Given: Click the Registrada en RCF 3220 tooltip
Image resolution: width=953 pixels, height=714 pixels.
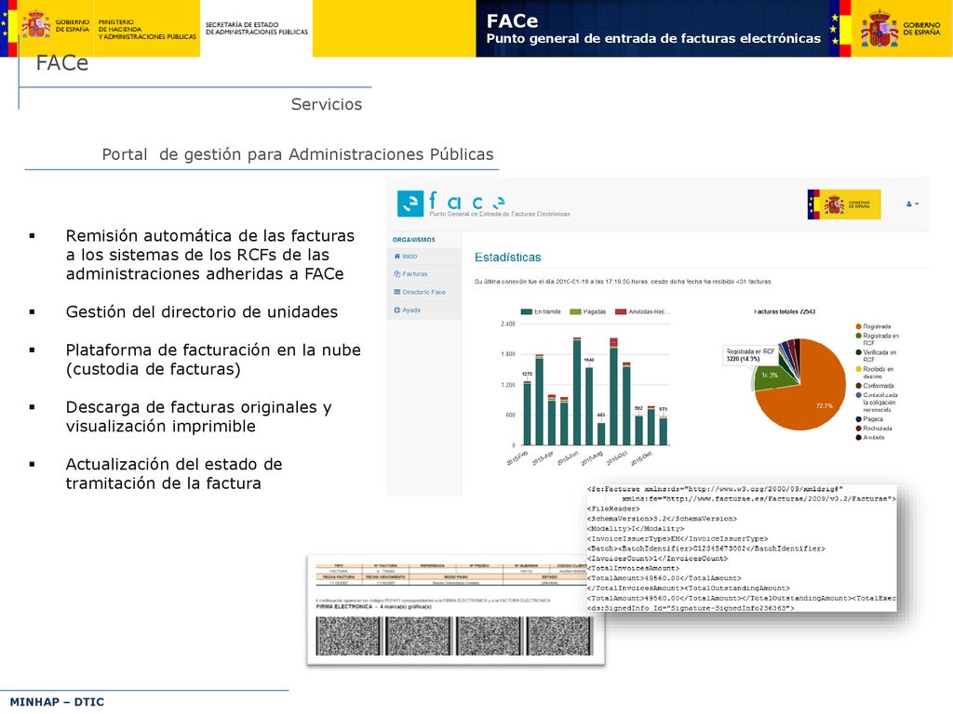Looking at the screenshot, I should [x=751, y=355].
